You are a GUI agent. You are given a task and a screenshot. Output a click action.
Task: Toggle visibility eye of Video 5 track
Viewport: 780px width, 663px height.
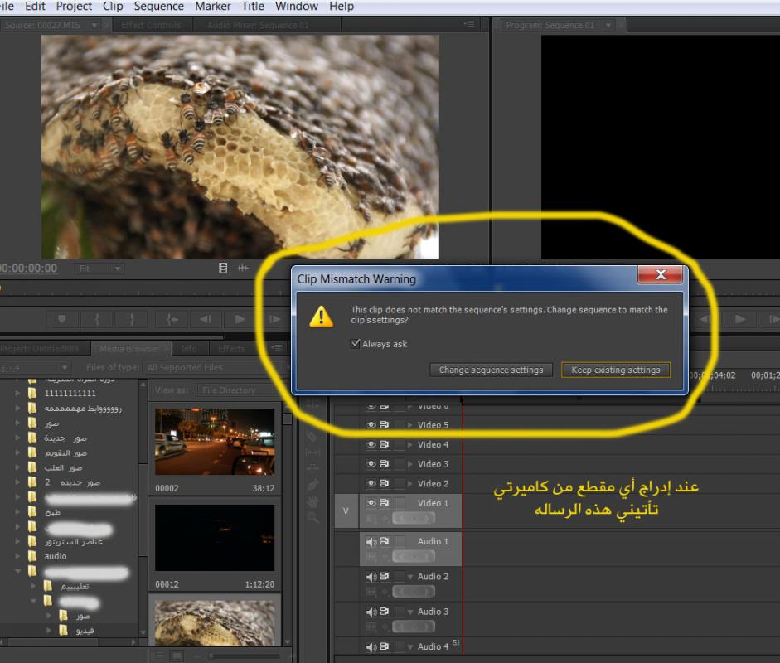tap(371, 425)
